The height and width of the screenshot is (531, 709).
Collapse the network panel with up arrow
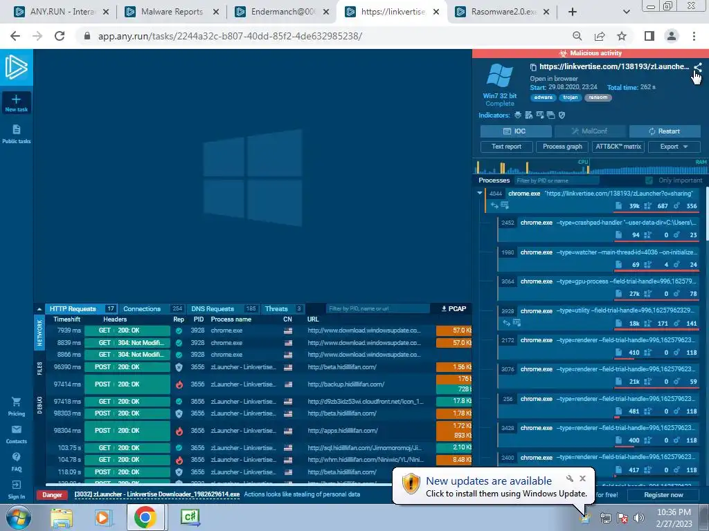point(39,309)
